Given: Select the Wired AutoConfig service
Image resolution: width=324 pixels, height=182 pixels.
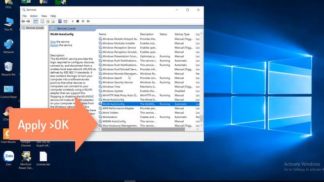Looking at the screenshot, I should 149,100.
